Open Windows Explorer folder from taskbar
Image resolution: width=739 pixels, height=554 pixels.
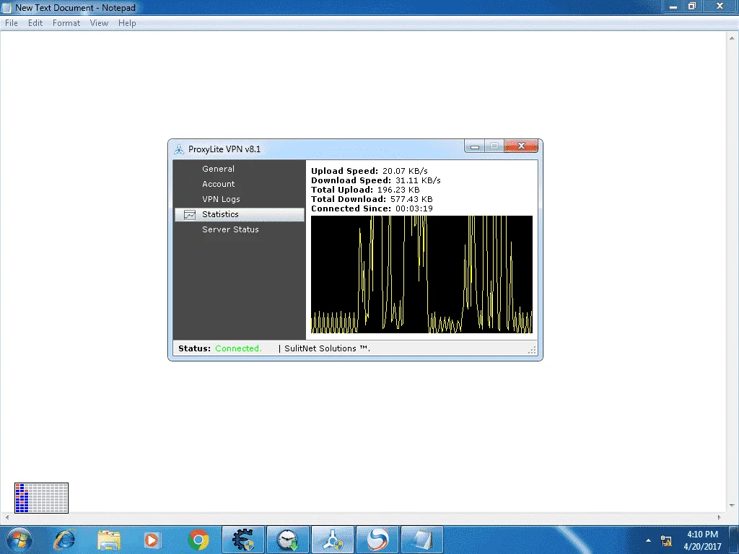tap(109, 540)
